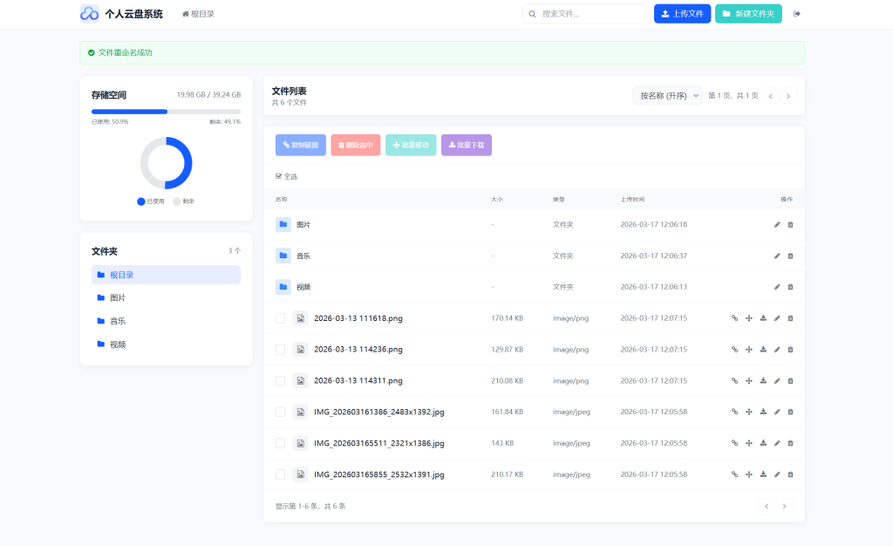Click the next page chevron in pagination

(787, 96)
